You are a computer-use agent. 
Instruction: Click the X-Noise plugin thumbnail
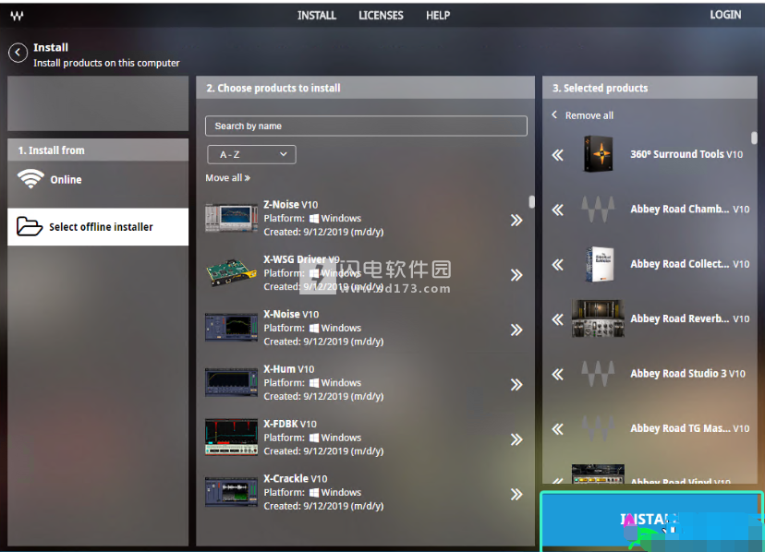[231, 327]
